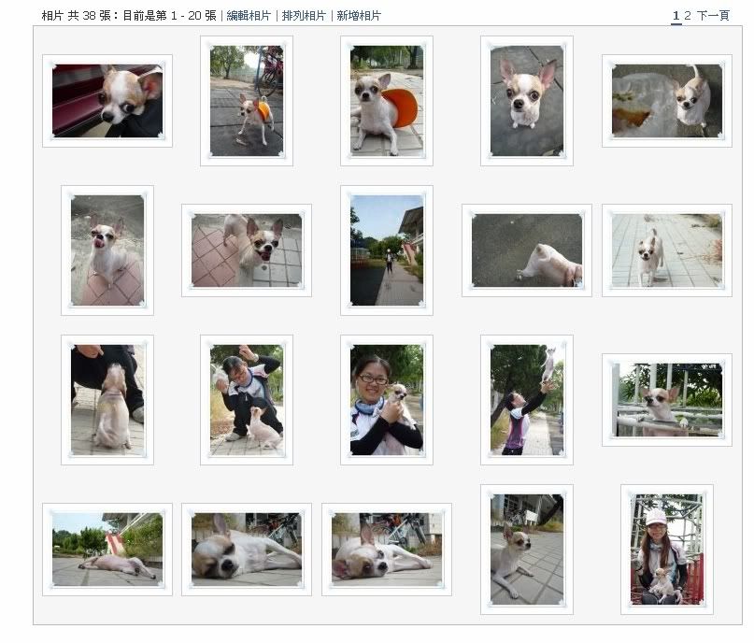Image resolution: width=754 pixels, height=643 pixels.
Task: Open the close-up of the sleeping dog, eyes closed
Action: 247,550
